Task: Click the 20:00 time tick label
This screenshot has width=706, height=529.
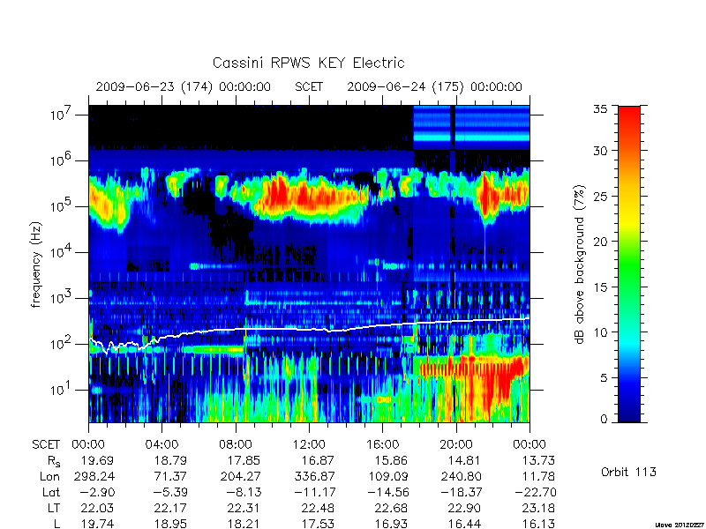Action: (x=456, y=444)
